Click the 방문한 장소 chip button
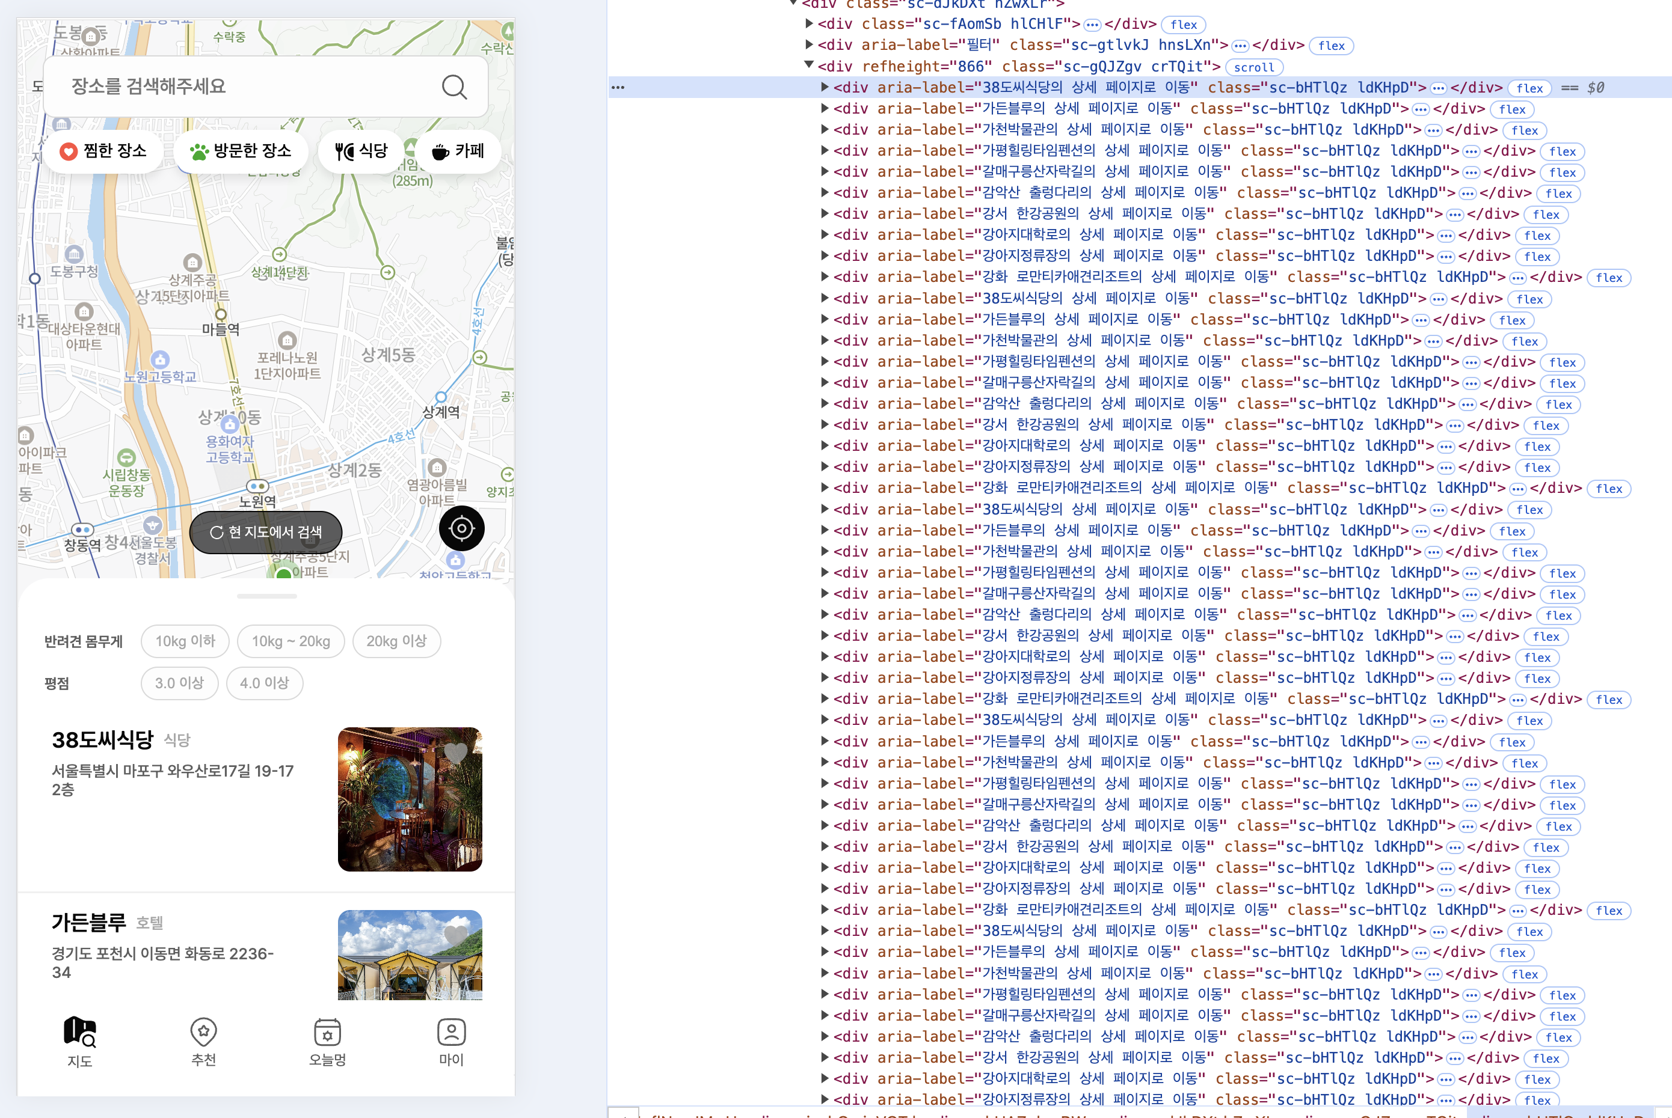 click(x=241, y=151)
